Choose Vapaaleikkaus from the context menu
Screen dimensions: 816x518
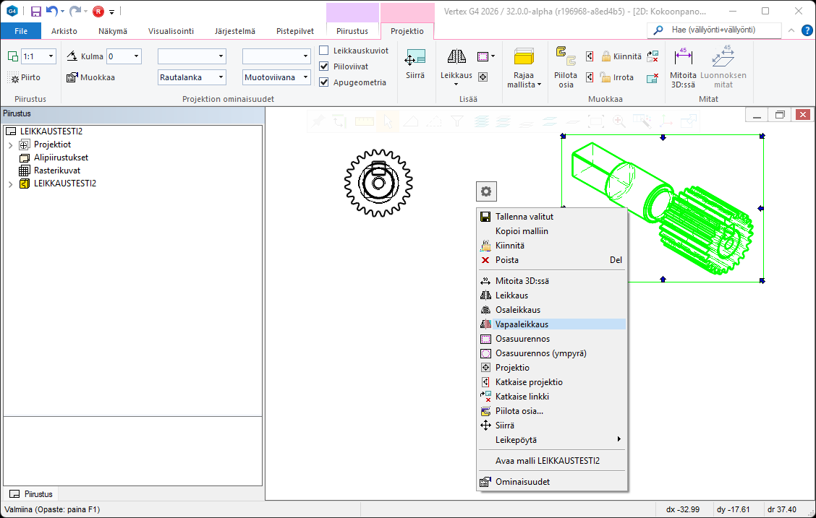522,324
